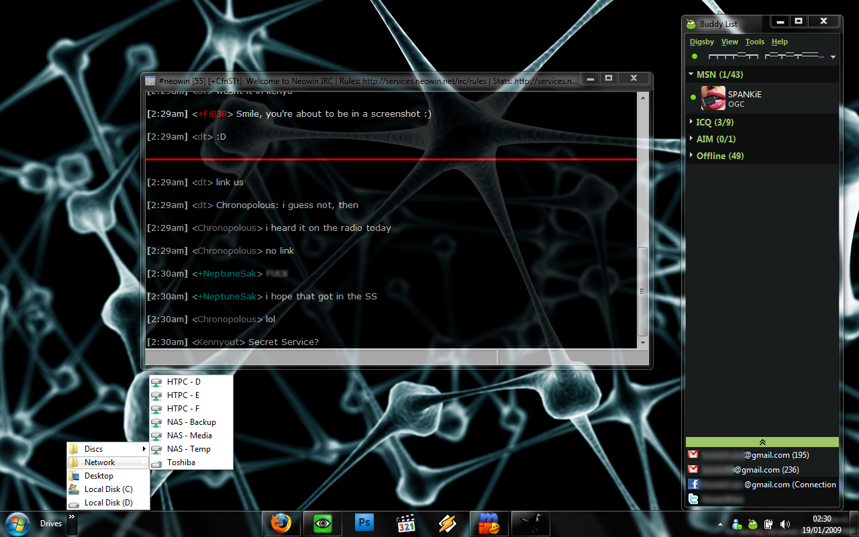This screenshot has height=537, width=859.
Task: Open the first Gmail account (195)
Action: pyautogui.click(x=762, y=454)
